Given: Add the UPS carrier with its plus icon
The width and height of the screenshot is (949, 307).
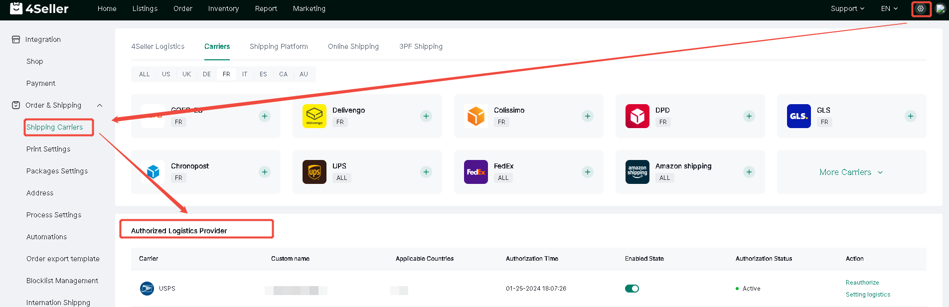Looking at the screenshot, I should click(x=426, y=172).
